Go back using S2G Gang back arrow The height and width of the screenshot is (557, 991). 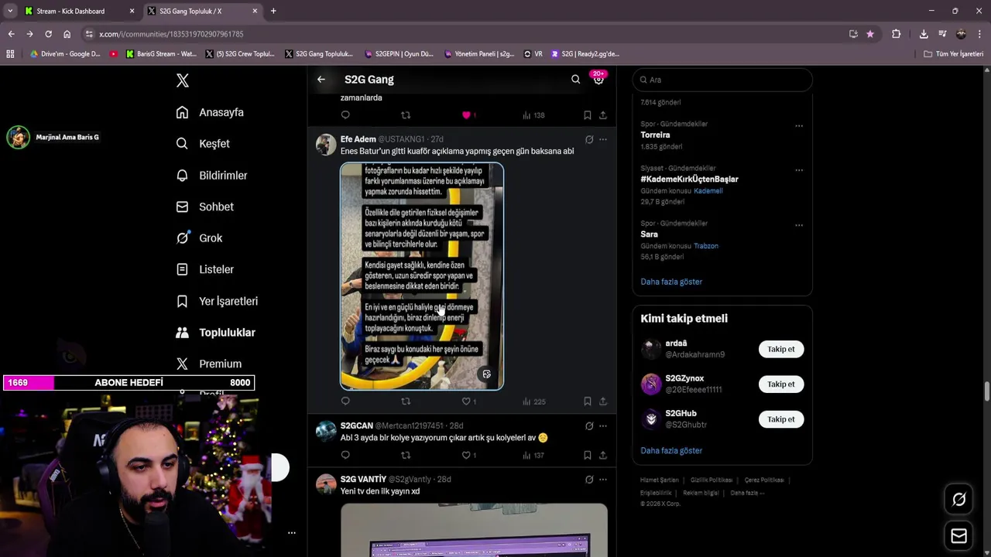click(321, 79)
